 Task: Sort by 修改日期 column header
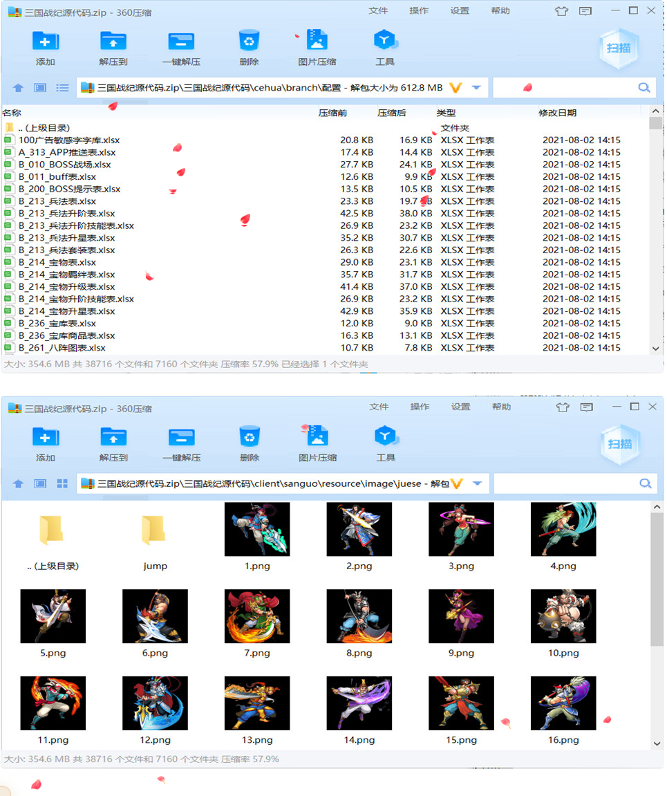(557, 113)
